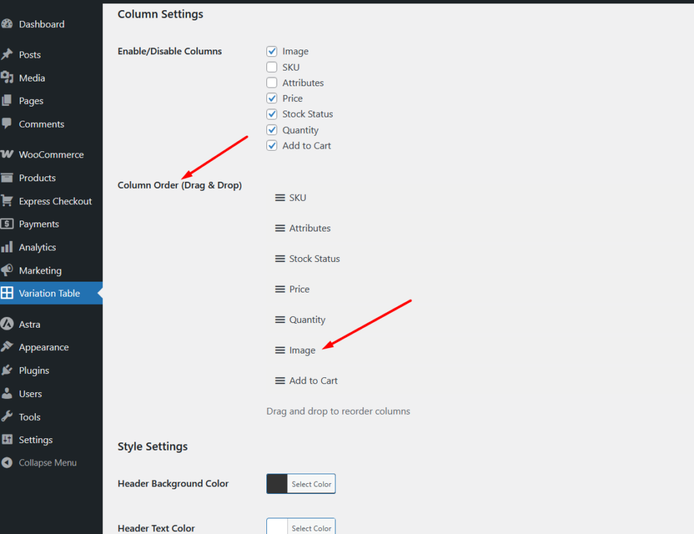The image size is (694, 534).
Task: Click the Posts pushpin icon
Action: click(x=7, y=55)
